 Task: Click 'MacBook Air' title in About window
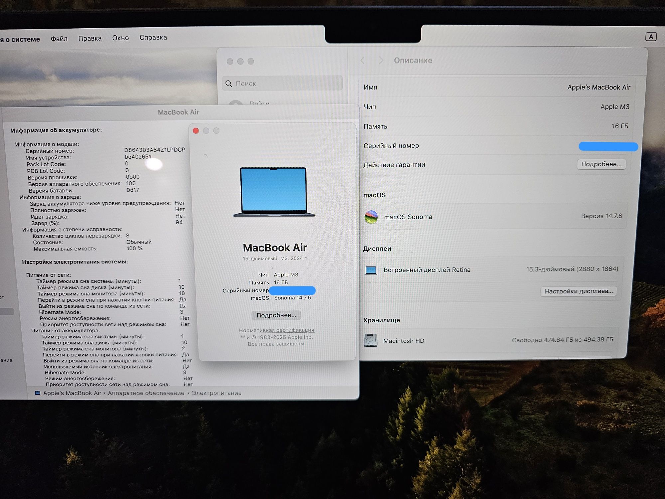click(275, 248)
